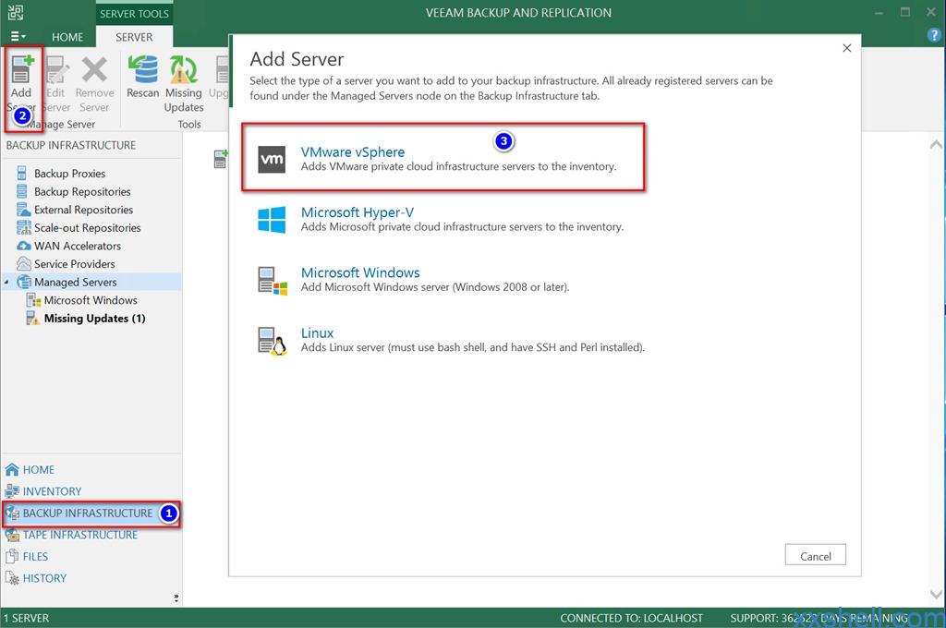Select Scale-out Repositories in the tree
Screen dimensions: 946x628
point(88,228)
